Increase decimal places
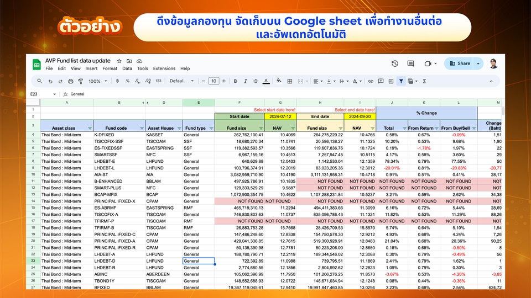The image size is (531, 298). click(x=148, y=81)
